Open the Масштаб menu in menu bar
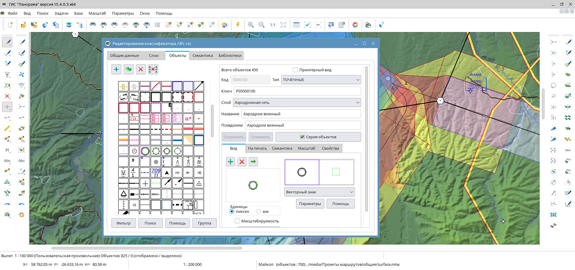 pos(97,13)
